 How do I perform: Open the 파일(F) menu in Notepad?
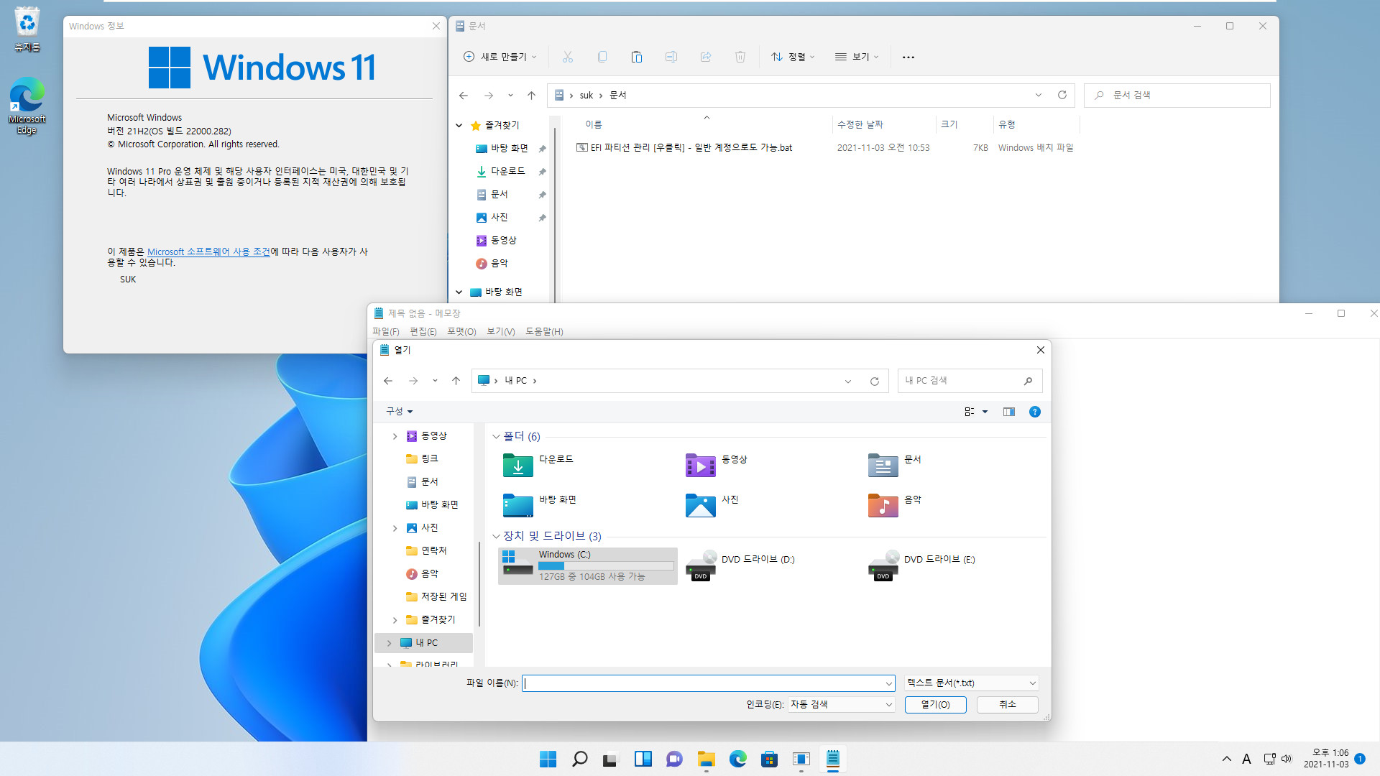[386, 331]
